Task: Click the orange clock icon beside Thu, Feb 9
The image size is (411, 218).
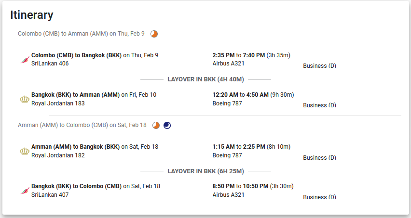Action: point(154,34)
